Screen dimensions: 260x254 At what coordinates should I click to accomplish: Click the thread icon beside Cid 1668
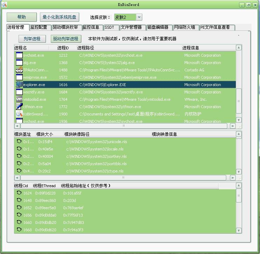(19, 229)
